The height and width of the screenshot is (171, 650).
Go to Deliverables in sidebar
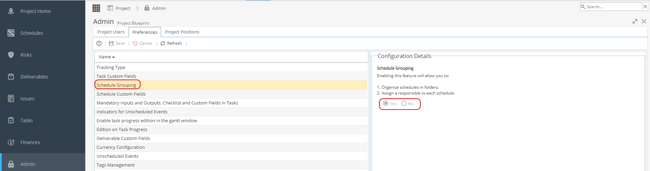pos(34,77)
